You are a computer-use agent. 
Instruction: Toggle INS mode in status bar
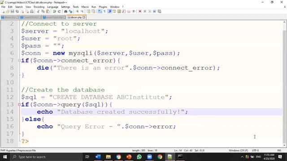point(279,150)
